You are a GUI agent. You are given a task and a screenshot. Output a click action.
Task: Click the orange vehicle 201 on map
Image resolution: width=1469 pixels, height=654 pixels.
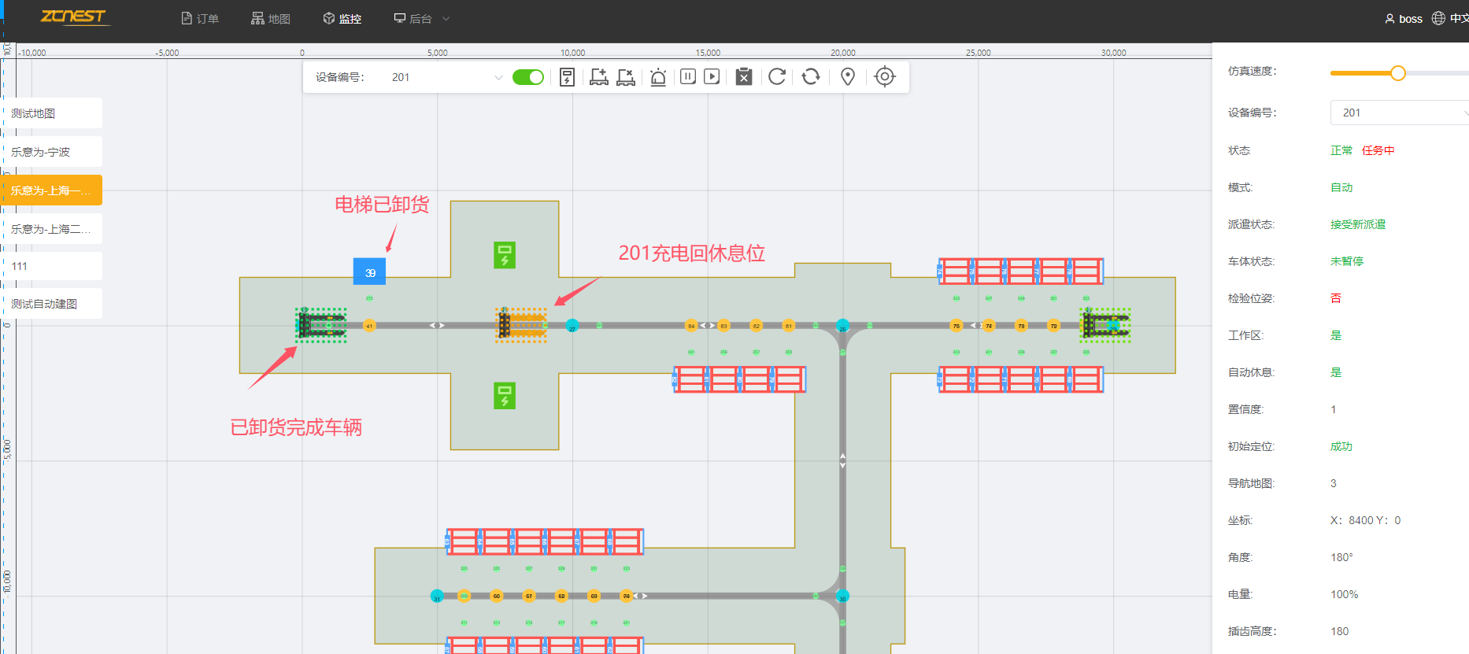(x=521, y=325)
